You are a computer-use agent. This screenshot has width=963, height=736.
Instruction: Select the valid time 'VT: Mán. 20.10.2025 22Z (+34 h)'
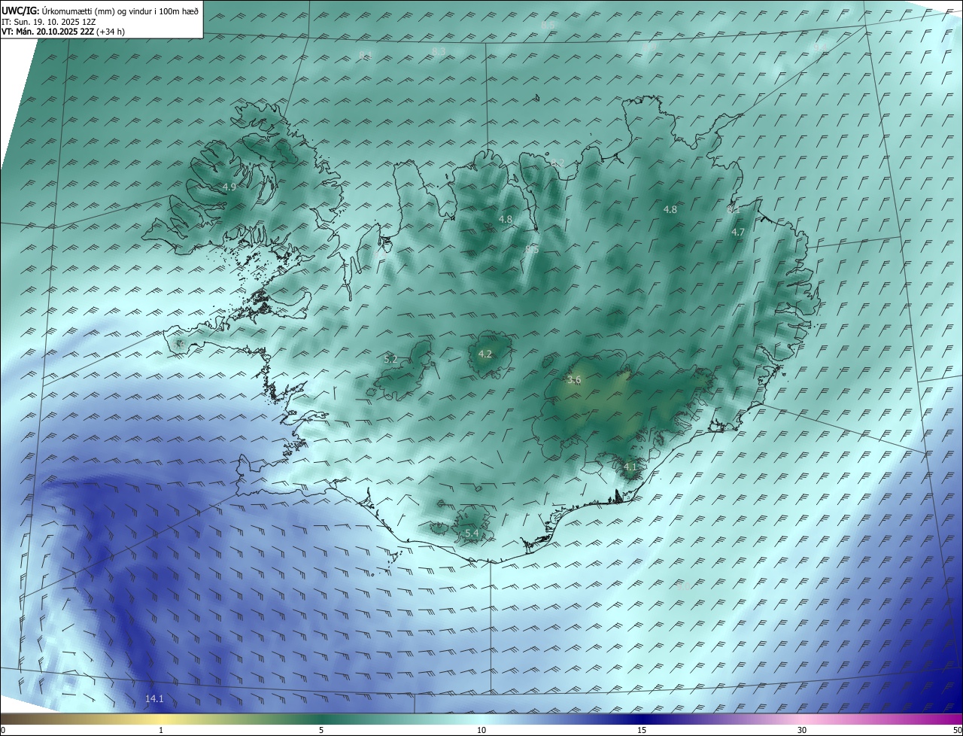pos(63,32)
